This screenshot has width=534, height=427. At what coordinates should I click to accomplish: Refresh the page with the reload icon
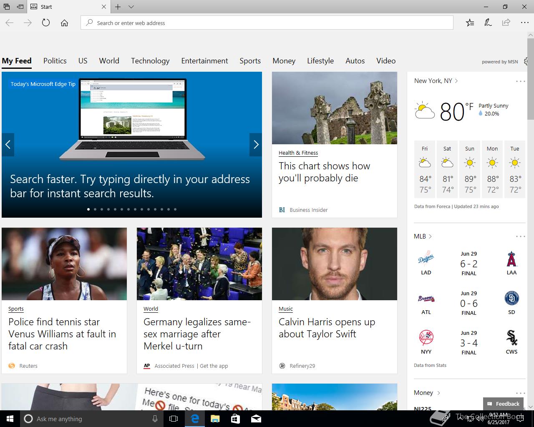click(x=46, y=23)
